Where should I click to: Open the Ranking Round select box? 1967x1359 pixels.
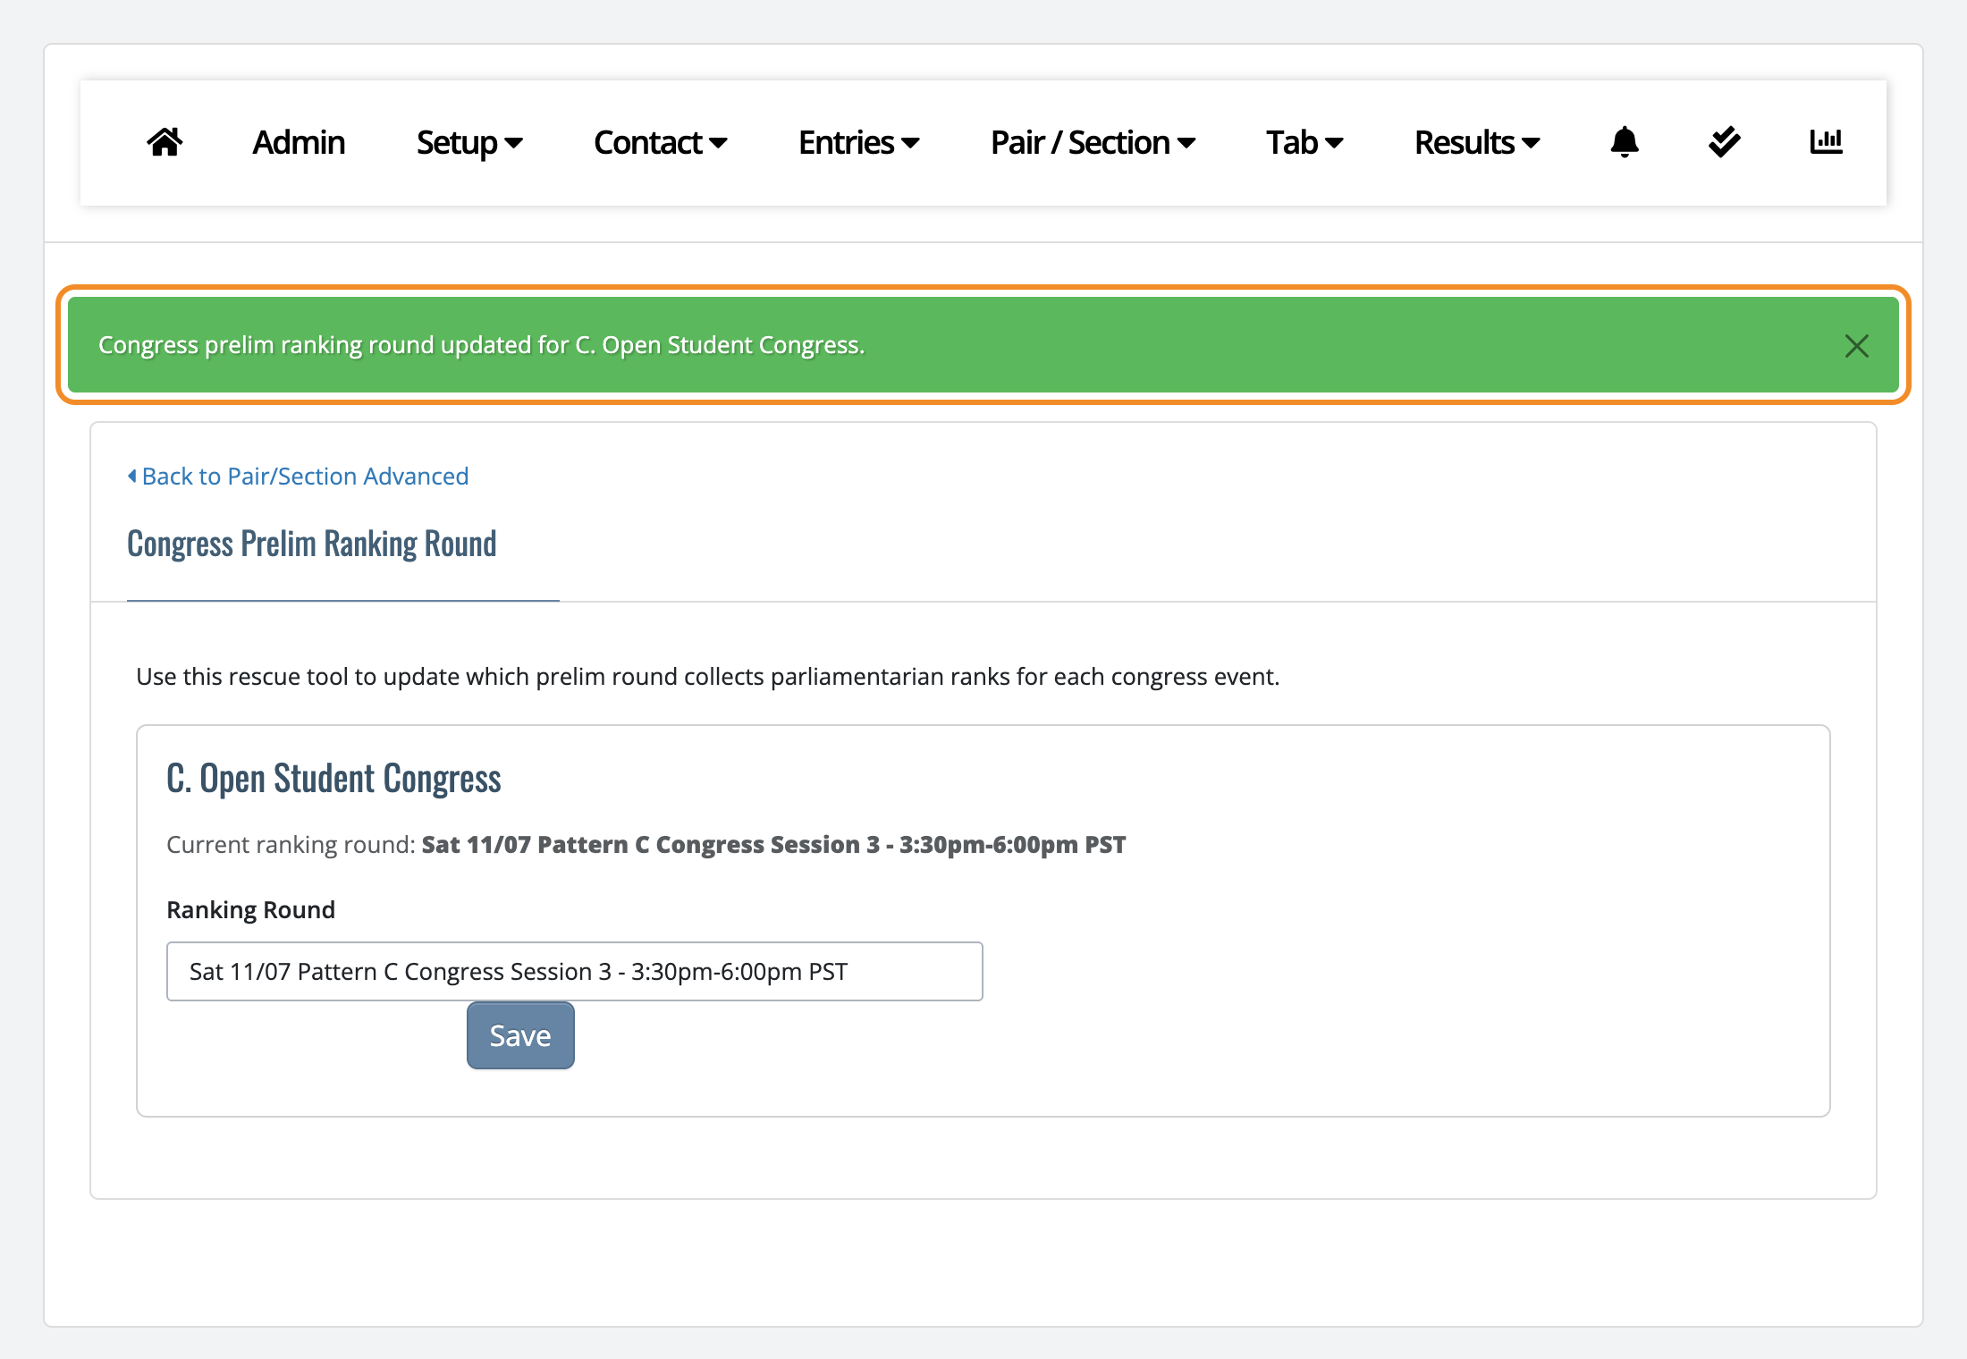[575, 971]
